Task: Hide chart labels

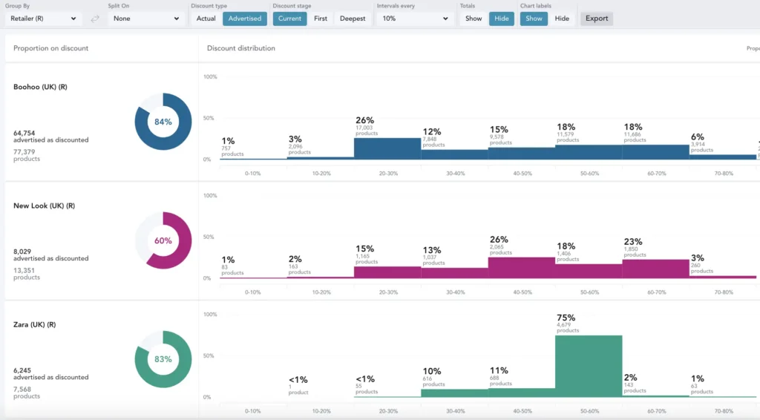Action: (562, 19)
